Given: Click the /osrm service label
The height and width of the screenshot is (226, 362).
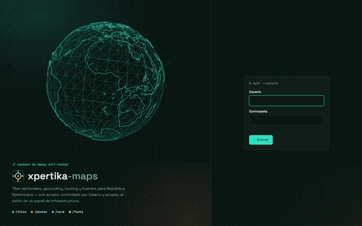Looking at the screenshot, I should point(58,212).
